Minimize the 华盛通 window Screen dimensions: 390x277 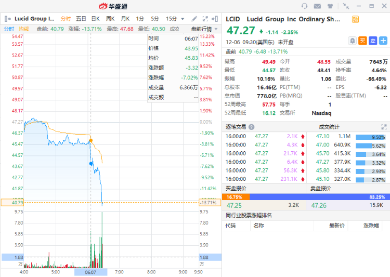click(x=359, y=6)
